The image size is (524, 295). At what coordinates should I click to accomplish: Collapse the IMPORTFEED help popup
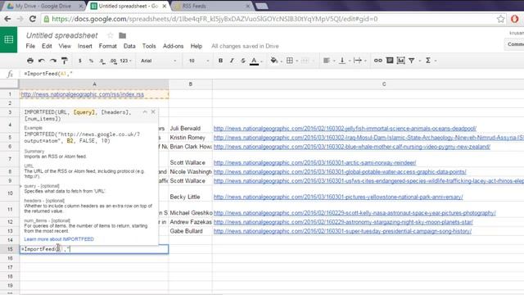[145, 112]
